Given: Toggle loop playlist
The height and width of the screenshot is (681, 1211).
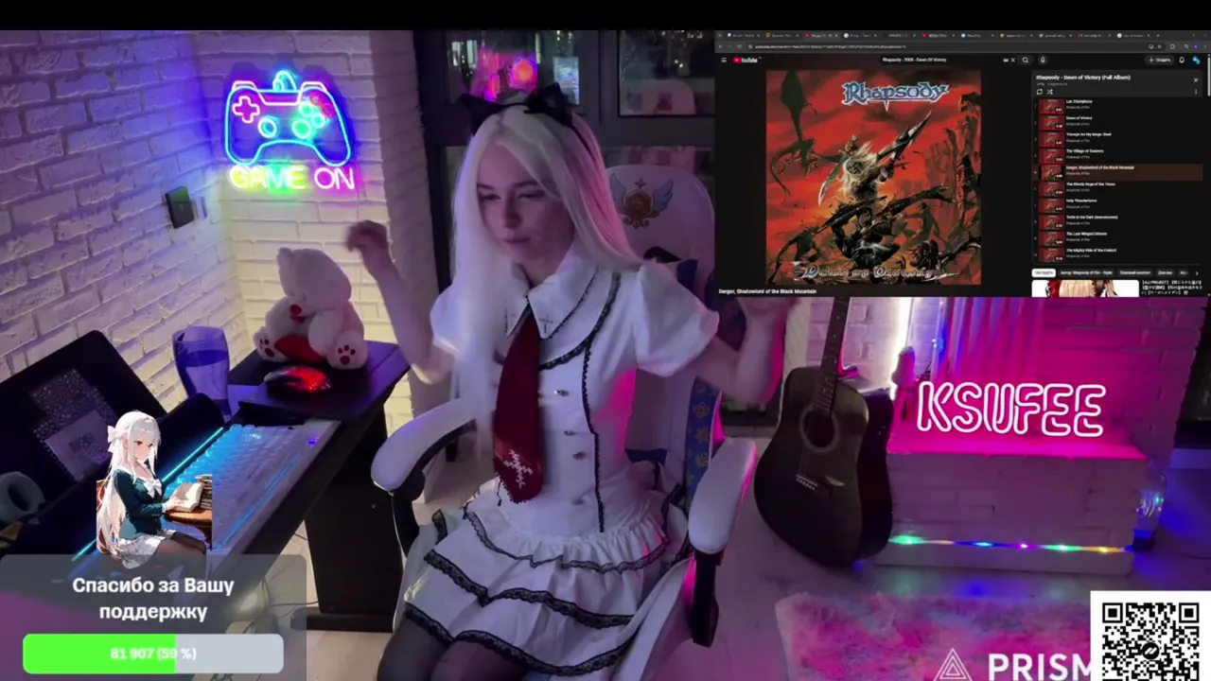Looking at the screenshot, I should point(1040,92).
